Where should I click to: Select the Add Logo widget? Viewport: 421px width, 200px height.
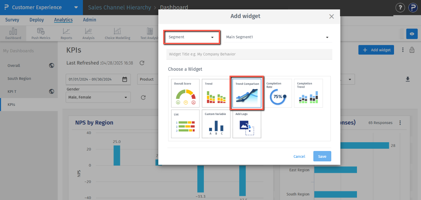tap(247, 124)
